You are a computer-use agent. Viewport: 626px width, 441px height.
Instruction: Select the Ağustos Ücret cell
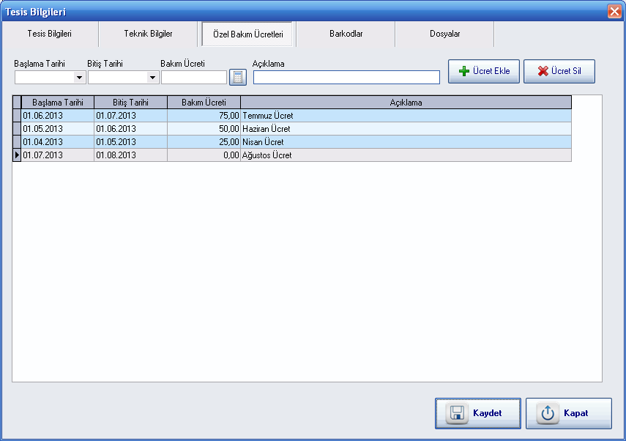(x=406, y=155)
